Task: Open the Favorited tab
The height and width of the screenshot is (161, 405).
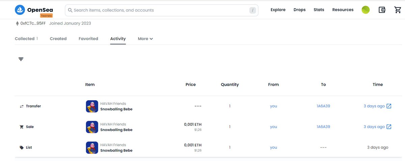Action: pyautogui.click(x=88, y=39)
